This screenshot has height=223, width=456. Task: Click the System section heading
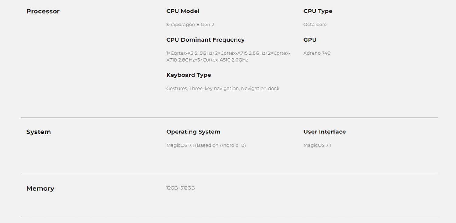[39, 132]
